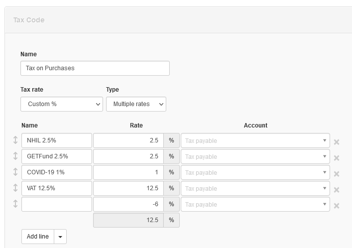Screen dimensions: 352x248
Task: Delete the GETFund 2.5% row
Action: (336, 158)
